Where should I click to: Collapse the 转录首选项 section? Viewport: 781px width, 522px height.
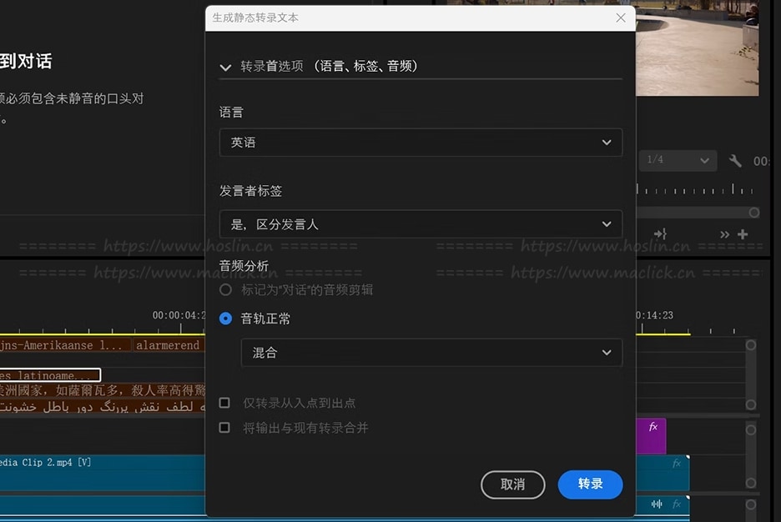225,68
